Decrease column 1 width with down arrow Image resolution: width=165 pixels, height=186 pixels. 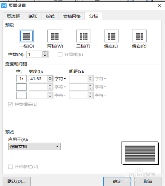pyautogui.click(x=50, y=80)
